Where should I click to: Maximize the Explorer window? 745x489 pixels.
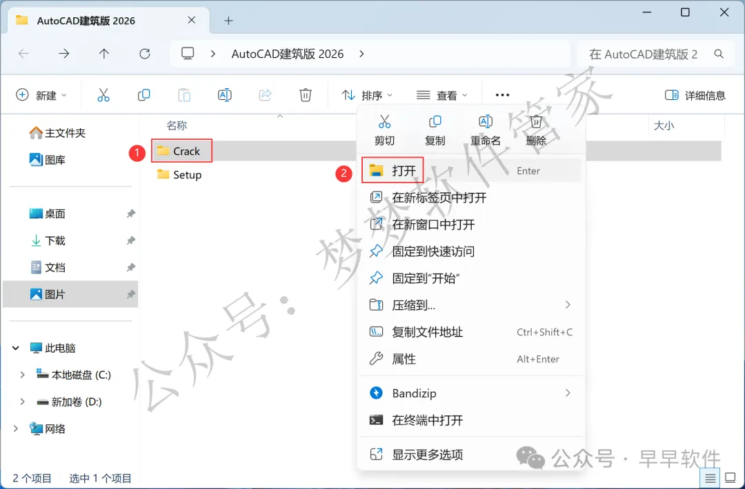(x=685, y=12)
